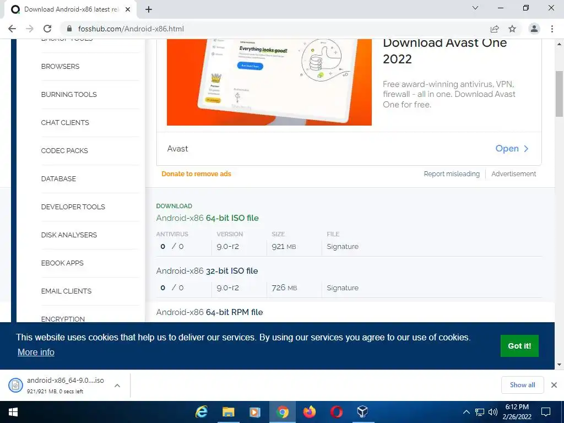Click the Advertisement label link
The image size is (564, 423).
click(x=514, y=173)
